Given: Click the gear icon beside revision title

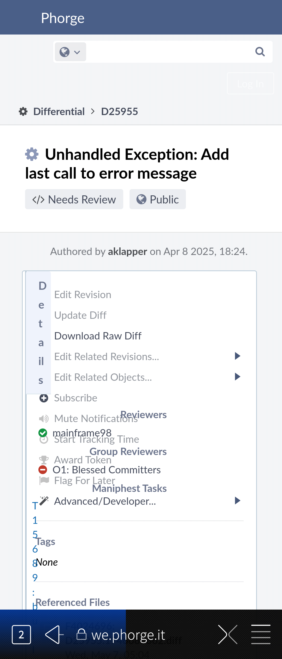Looking at the screenshot, I should click(x=32, y=154).
